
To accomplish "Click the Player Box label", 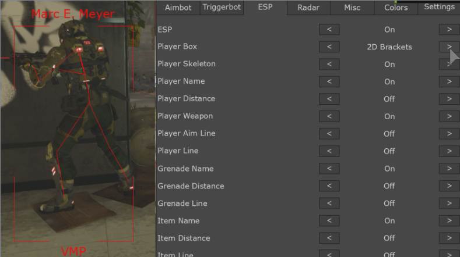I will tap(177, 47).
